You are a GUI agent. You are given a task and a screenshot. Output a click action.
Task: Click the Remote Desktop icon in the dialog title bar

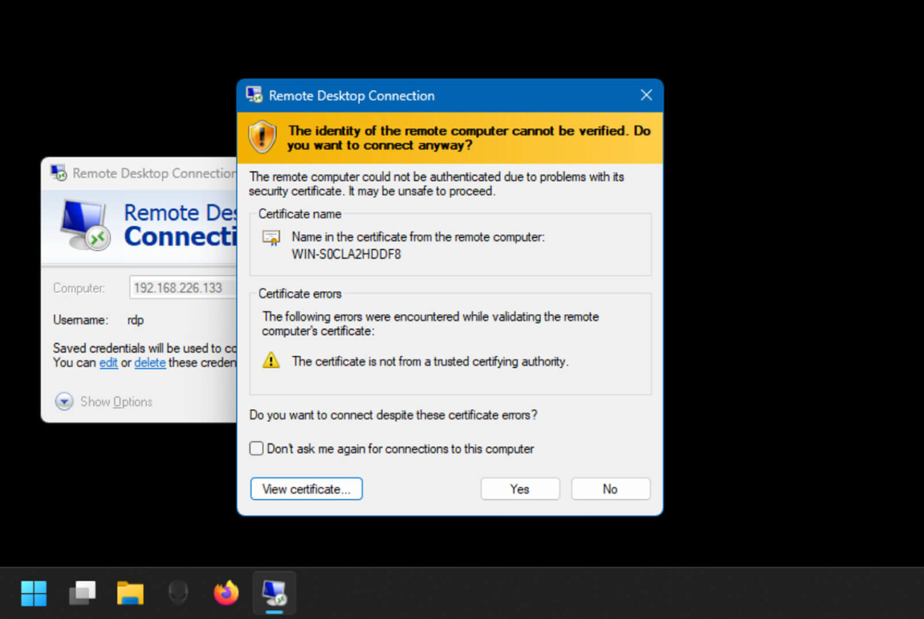[253, 95]
